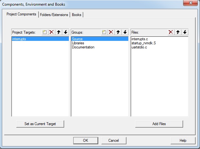The width and height of the screenshot is (200, 149).
Task: Delete the selected project target
Action: point(52,32)
